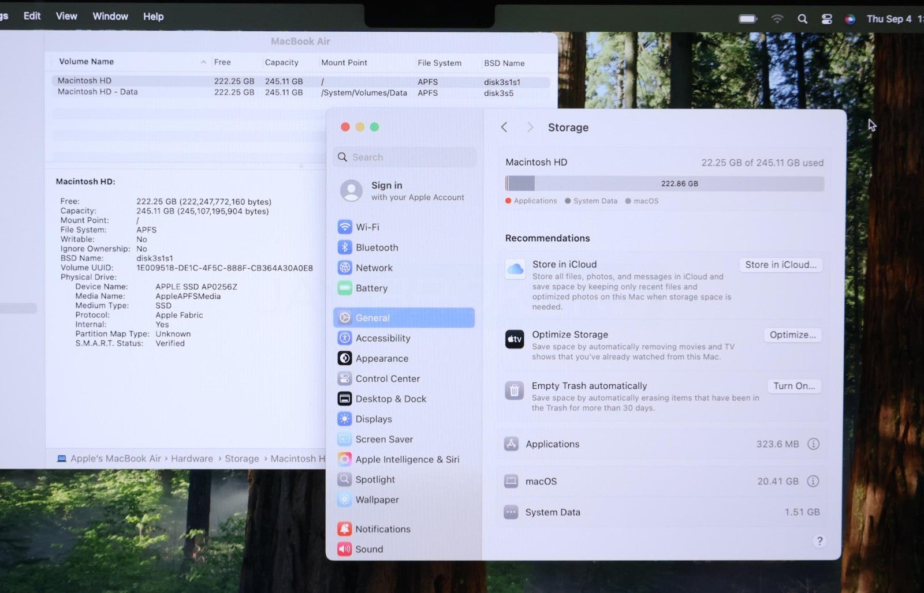Select Macintosh HD volume row
Image resolution: width=924 pixels, height=593 pixels.
pyautogui.click(x=300, y=81)
